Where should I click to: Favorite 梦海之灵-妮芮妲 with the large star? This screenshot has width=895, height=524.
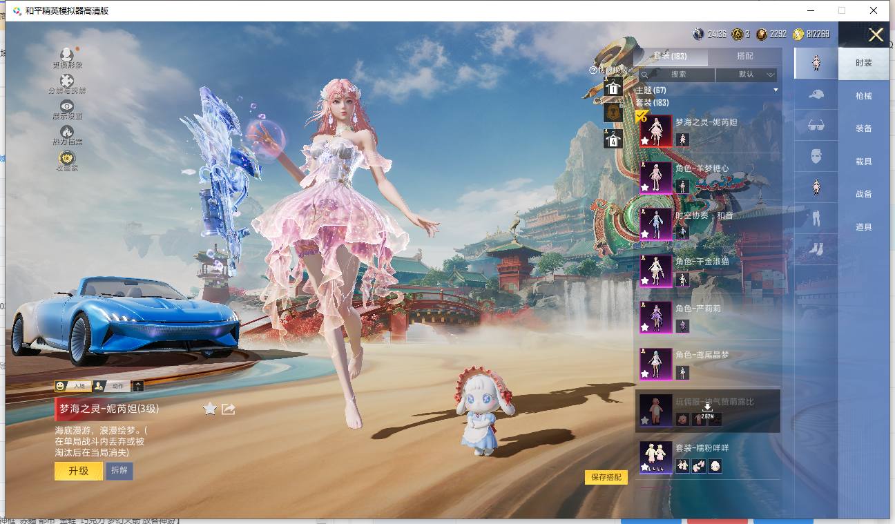210,409
